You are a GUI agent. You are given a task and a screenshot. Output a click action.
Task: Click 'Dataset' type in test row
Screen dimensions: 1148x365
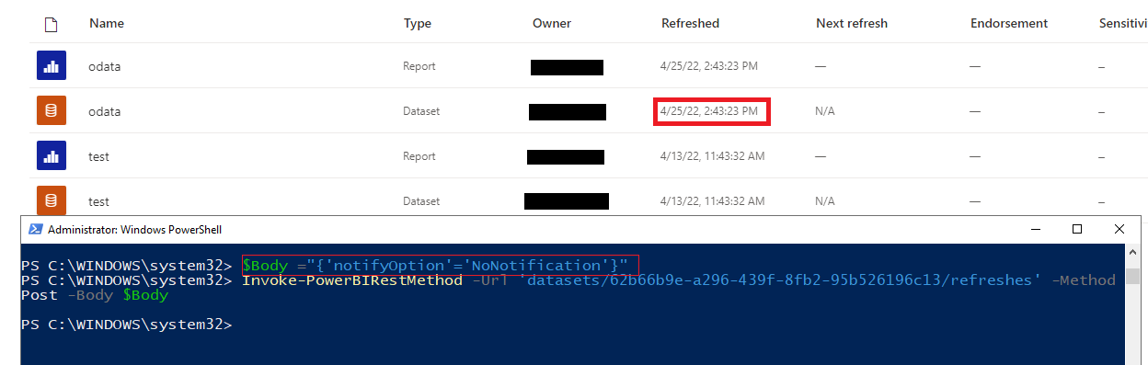click(421, 201)
